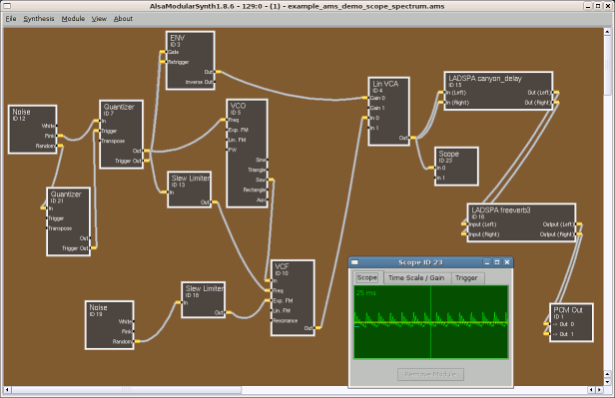Click the VCO PW input port
The width and height of the screenshot is (615, 398).
[x=228, y=150]
